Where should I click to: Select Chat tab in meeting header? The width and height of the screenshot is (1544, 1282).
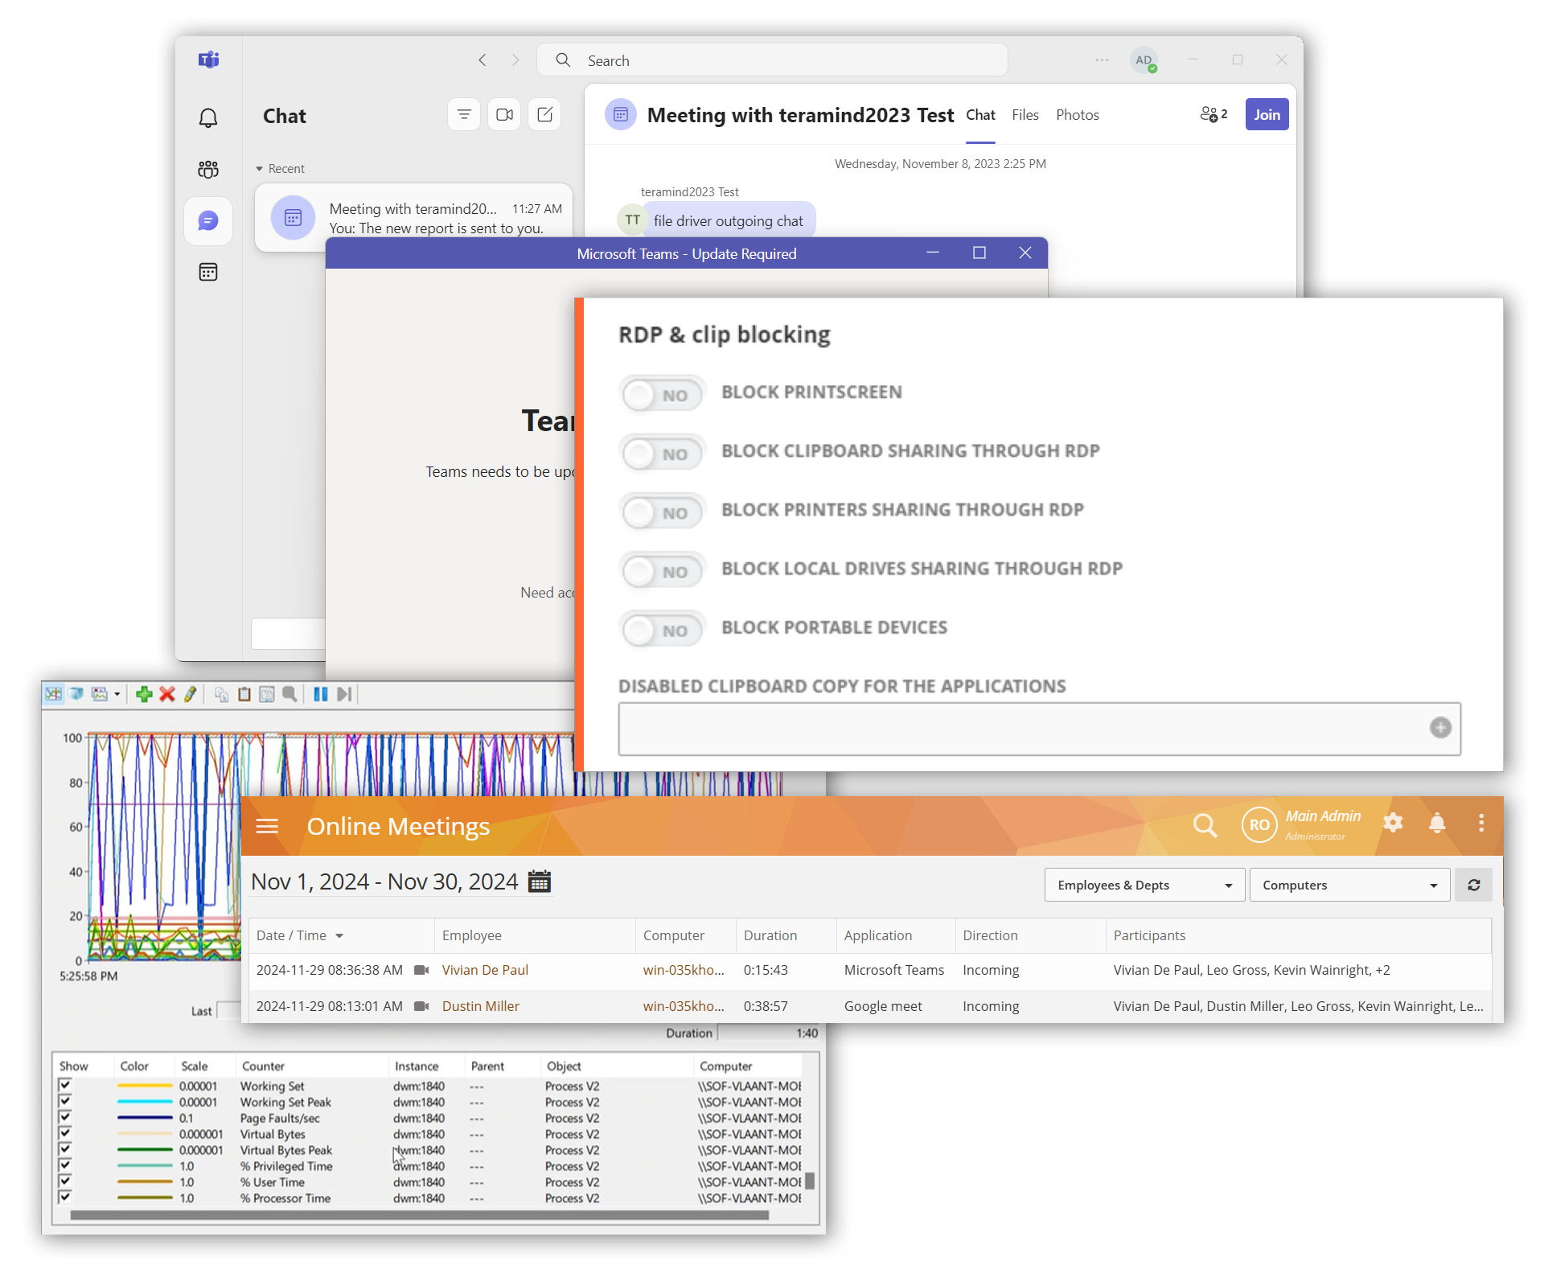point(980,115)
